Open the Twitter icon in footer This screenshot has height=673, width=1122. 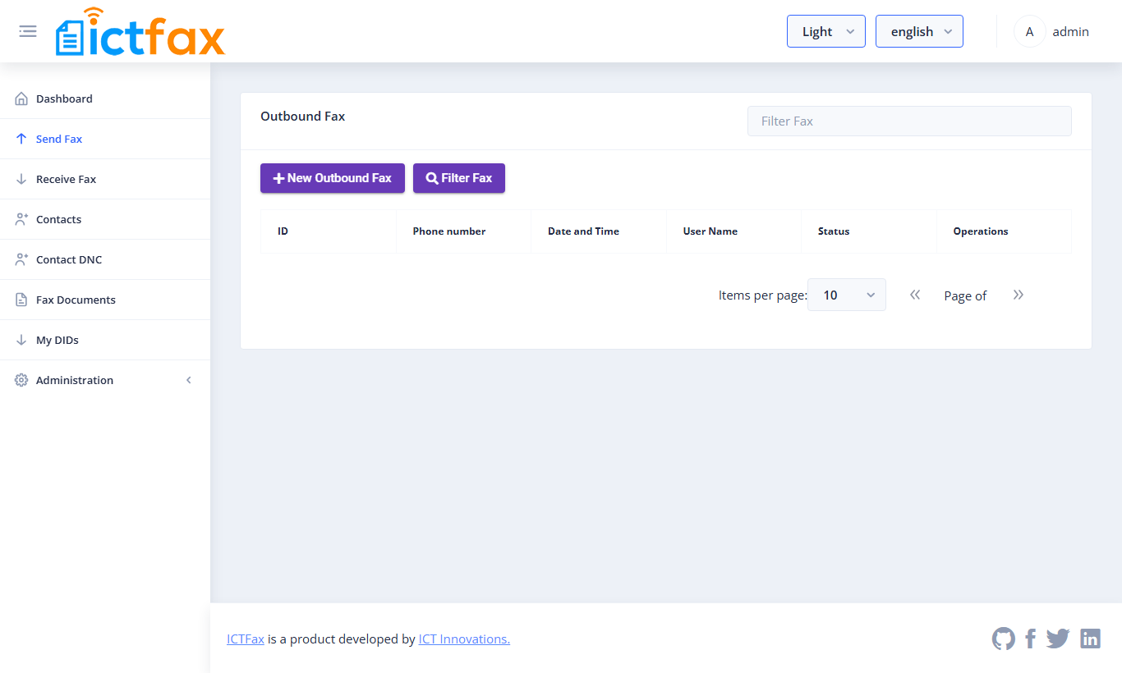click(1058, 639)
